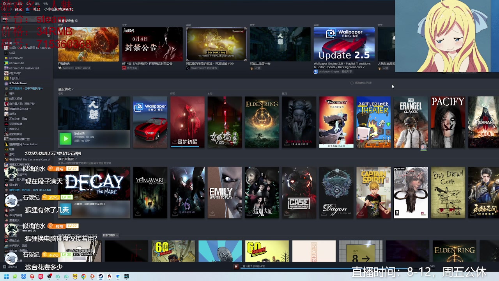Select the Dagon game cover
499x281 pixels.
[x=336, y=192]
